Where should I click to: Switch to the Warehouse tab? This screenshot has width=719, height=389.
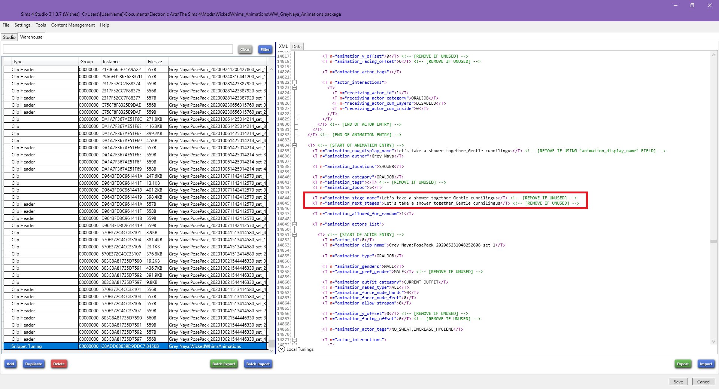tap(31, 37)
